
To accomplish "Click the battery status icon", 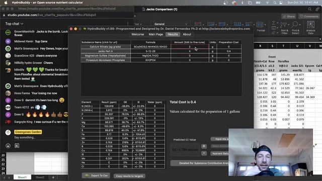I will point(258,3).
